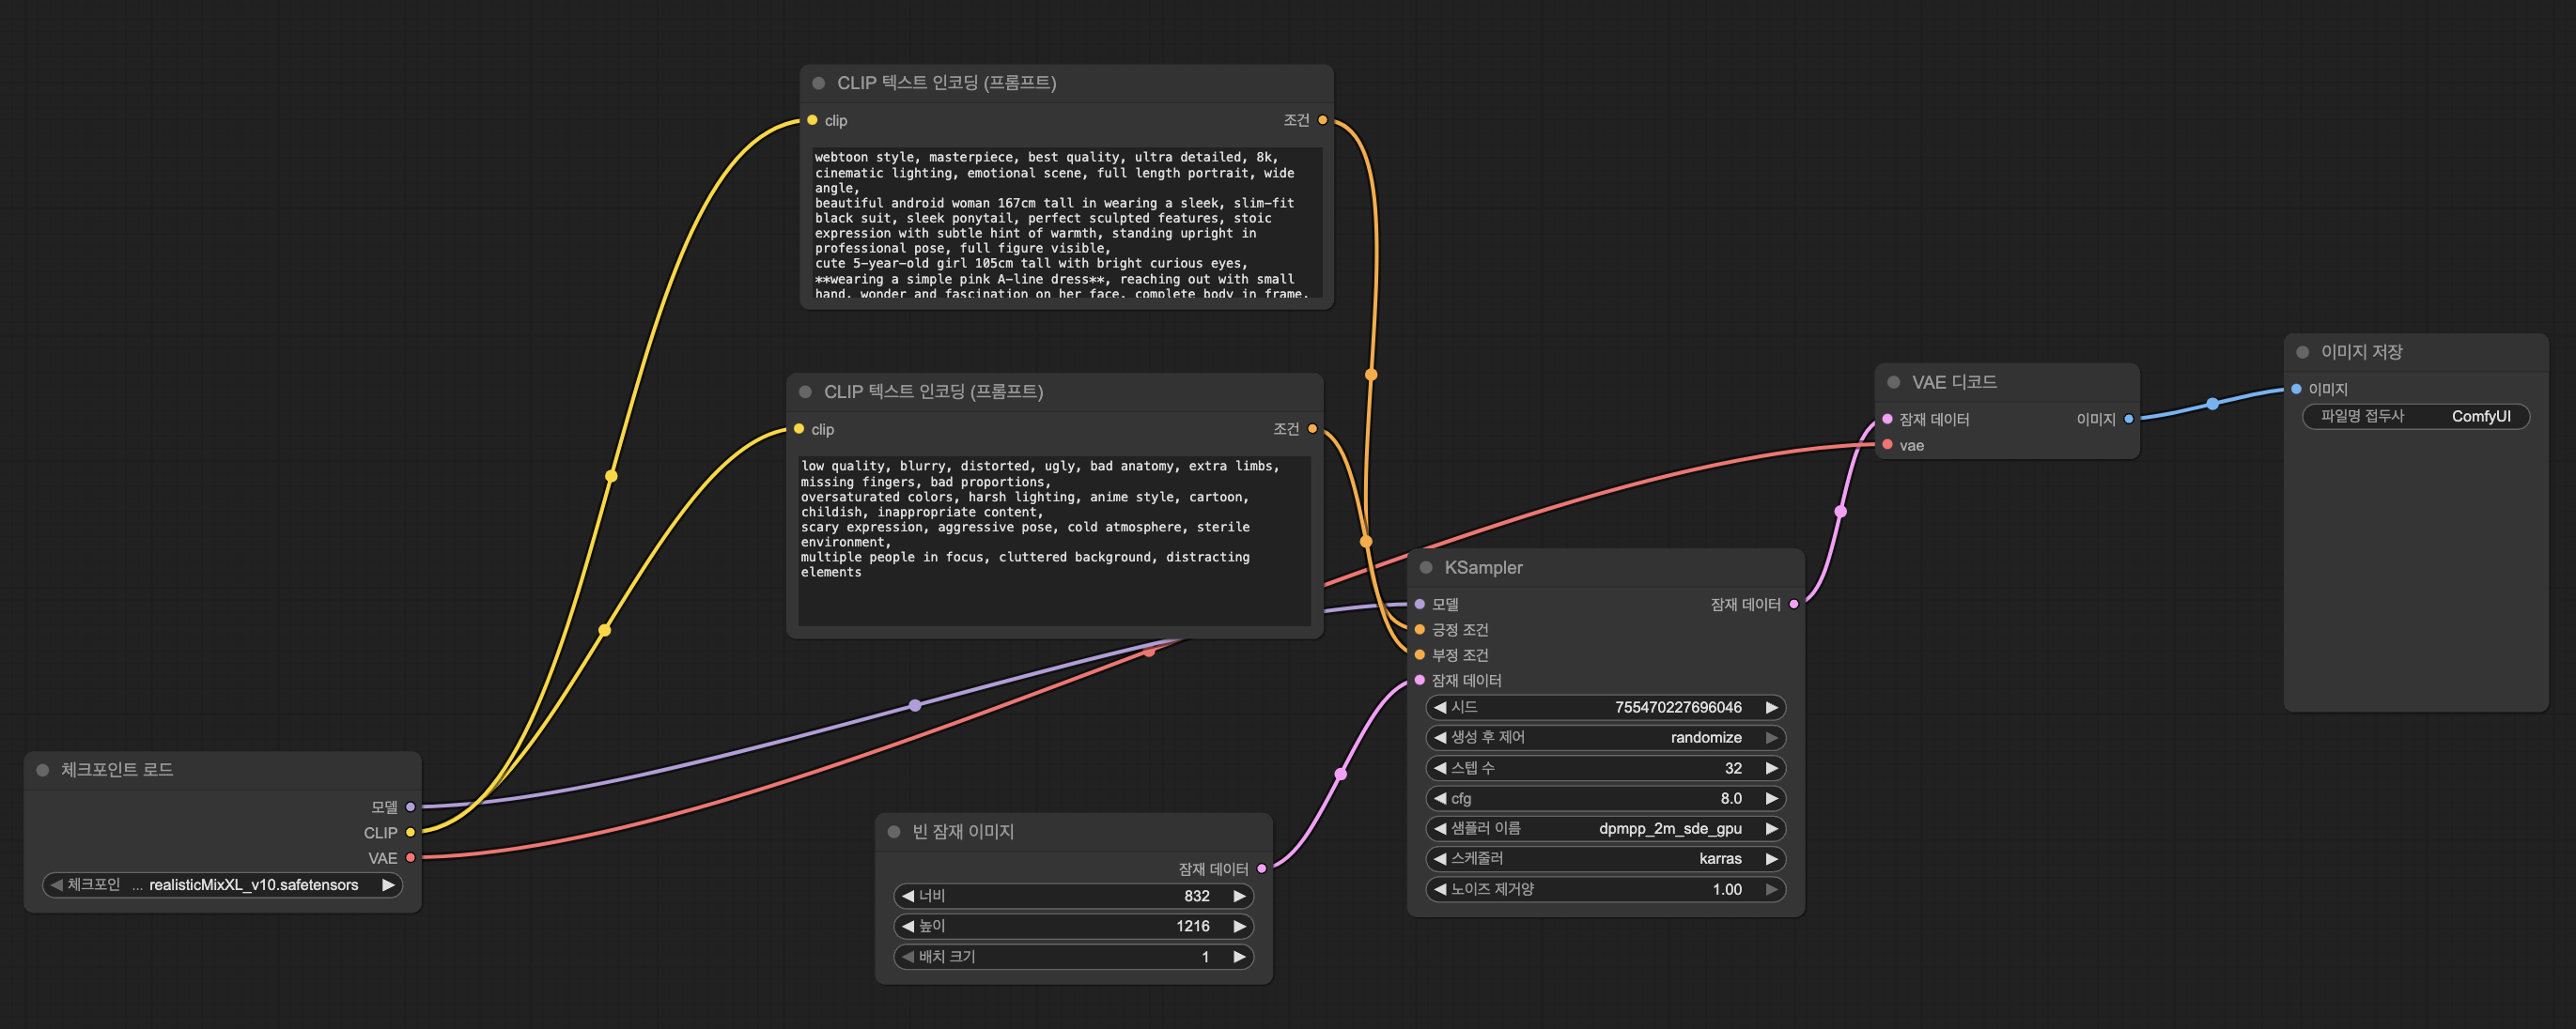Screen dimensions: 2576x1029
Task: Click 잠재 데이터 output socket on 빈 잠재 이미지
Action: 1262,869
